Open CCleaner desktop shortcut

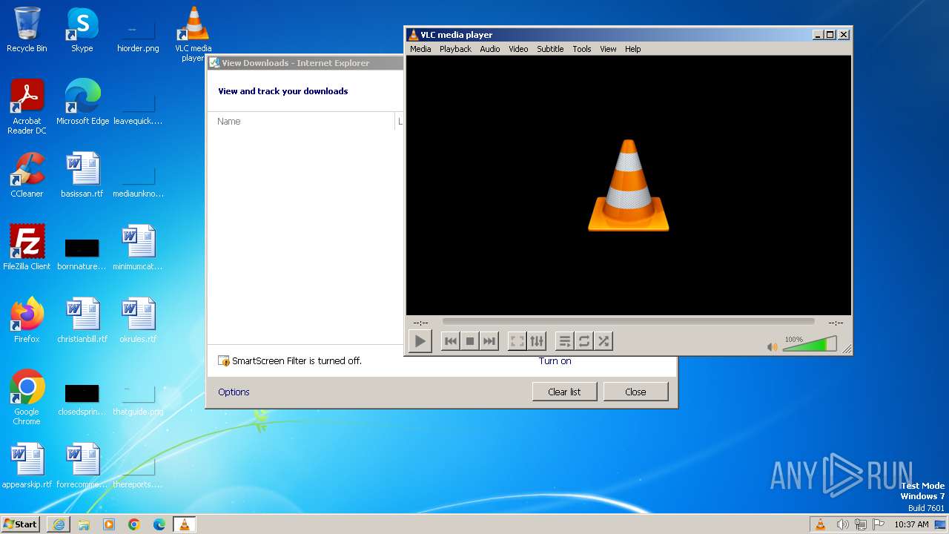click(27, 176)
